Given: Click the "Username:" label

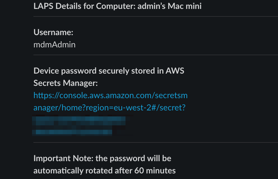Looking at the screenshot, I should tap(53, 32).
